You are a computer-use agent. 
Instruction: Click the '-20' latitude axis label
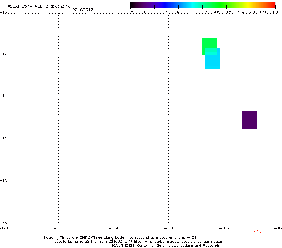pyautogui.click(x=3, y=224)
